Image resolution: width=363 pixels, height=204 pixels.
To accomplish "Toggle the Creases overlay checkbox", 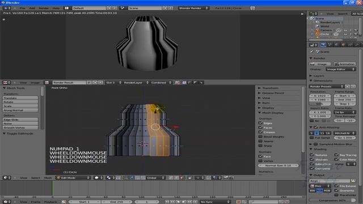I will coord(260,132).
